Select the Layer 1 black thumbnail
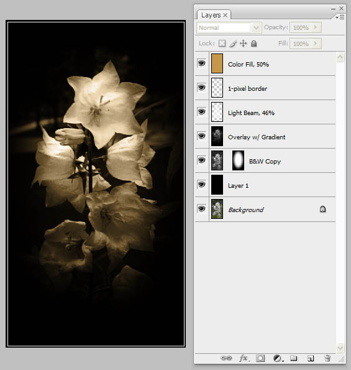This screenshot has height=370, width=351. click(217, 185)
